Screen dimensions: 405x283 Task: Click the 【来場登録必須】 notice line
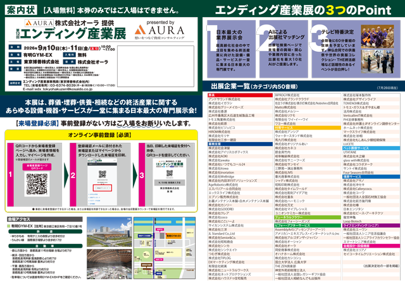click(103, 124)
